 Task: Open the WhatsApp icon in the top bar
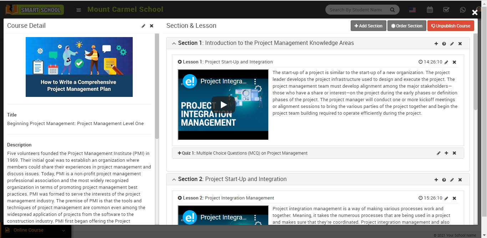click(x=463, y=10)
